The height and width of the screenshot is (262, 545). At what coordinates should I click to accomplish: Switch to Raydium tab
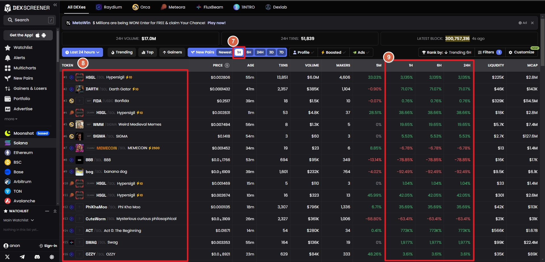point(109,7)
